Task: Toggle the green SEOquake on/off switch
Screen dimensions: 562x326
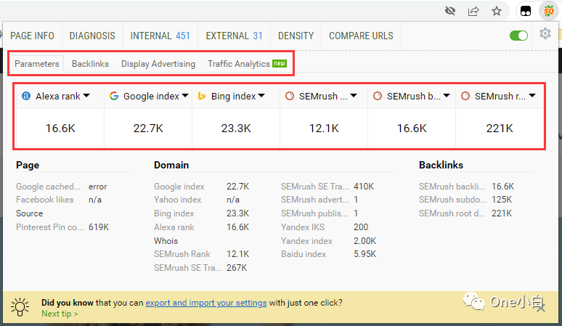Action: (518, 36)
